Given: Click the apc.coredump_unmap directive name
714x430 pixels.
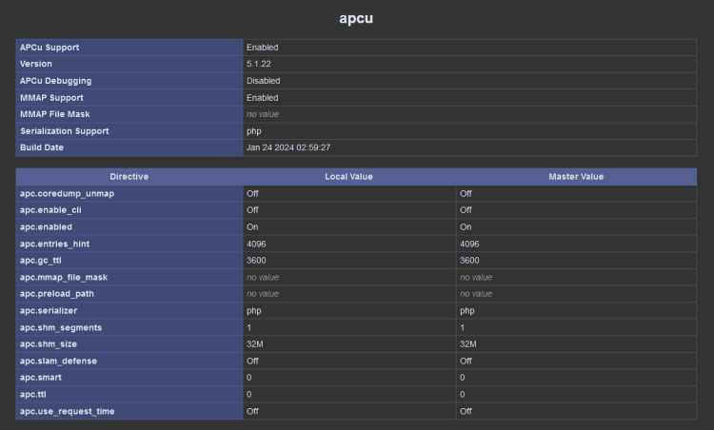Looking at the screenshot, I should tap(67, 194).
